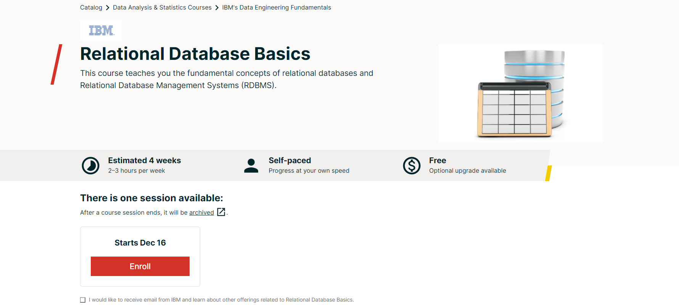679x305 pixels.
Task: Click 'There is one session available:' heading
Action: click(x=151, y=198)
